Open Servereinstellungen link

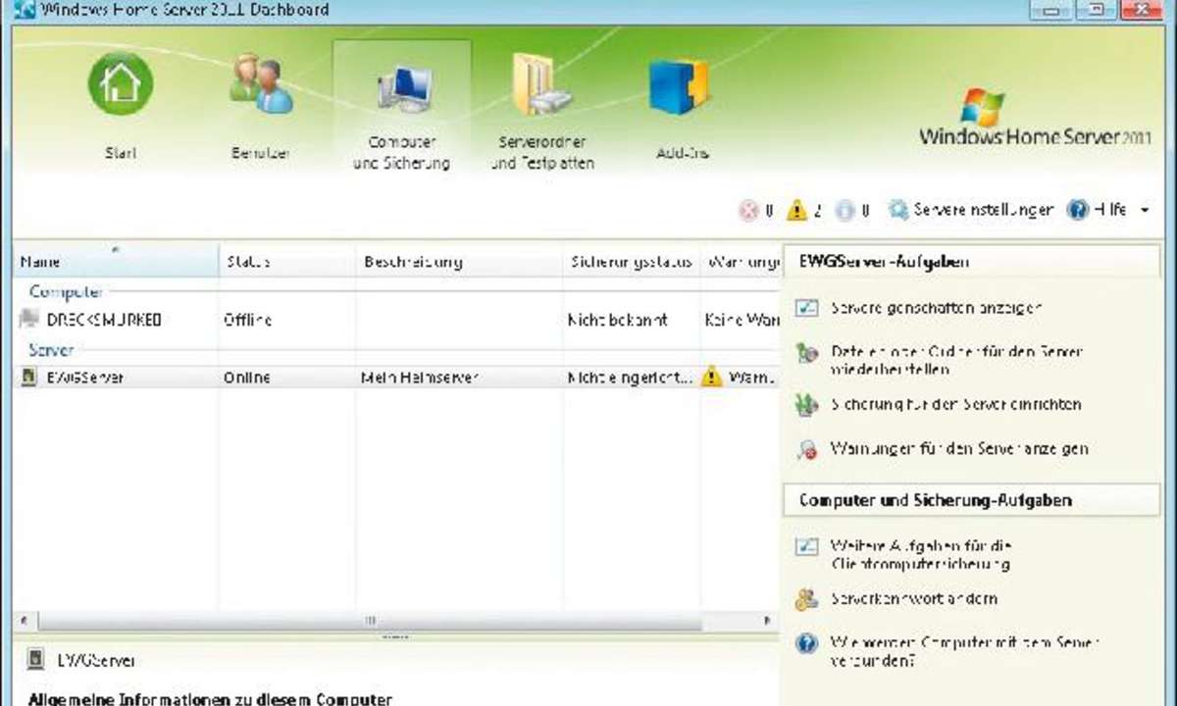pos(984,210)
